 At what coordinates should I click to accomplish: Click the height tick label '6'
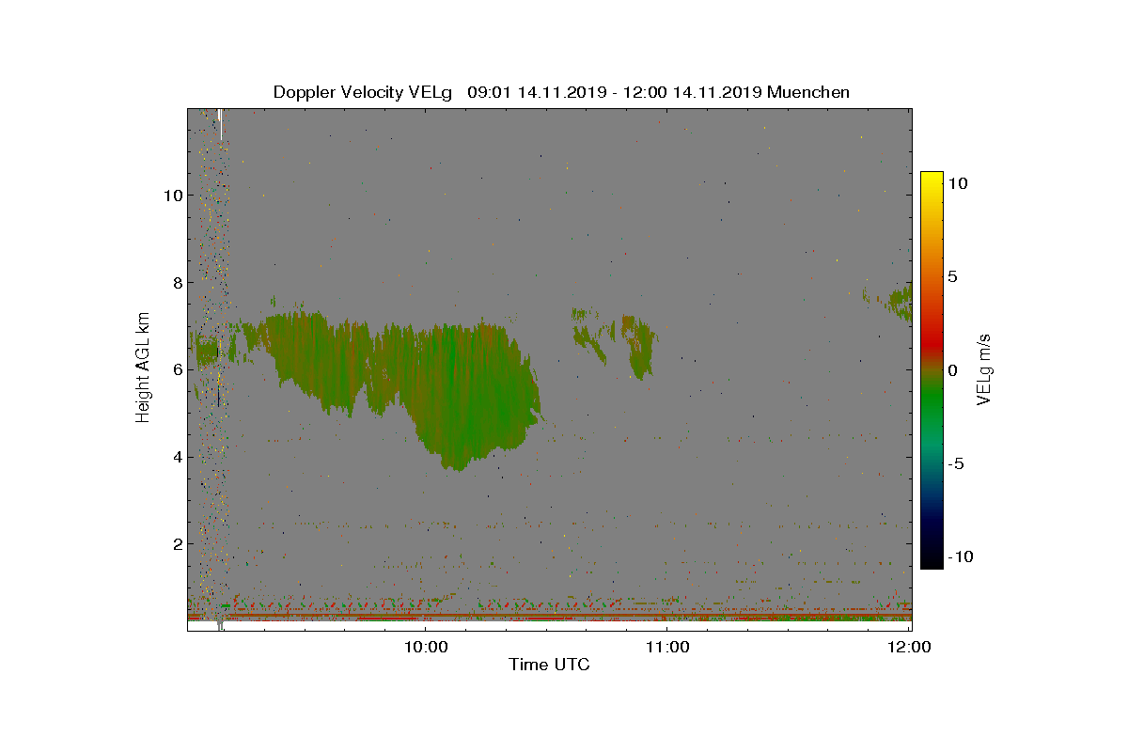click(176, 369)
